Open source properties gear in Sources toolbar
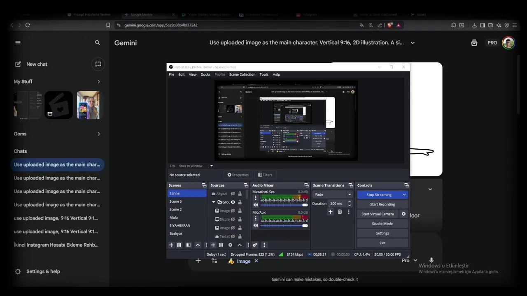 click(230, 245)
